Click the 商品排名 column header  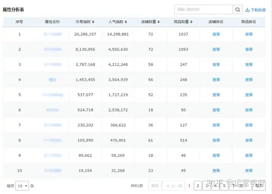click(x=249, y=22)
